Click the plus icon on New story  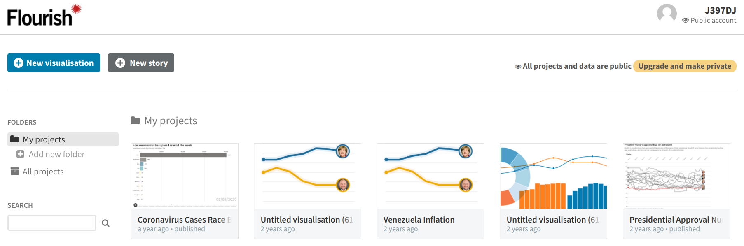point(120,63)
